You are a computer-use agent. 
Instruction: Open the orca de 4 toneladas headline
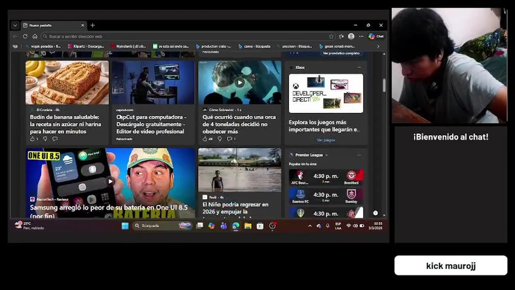[x=239, y=124]
